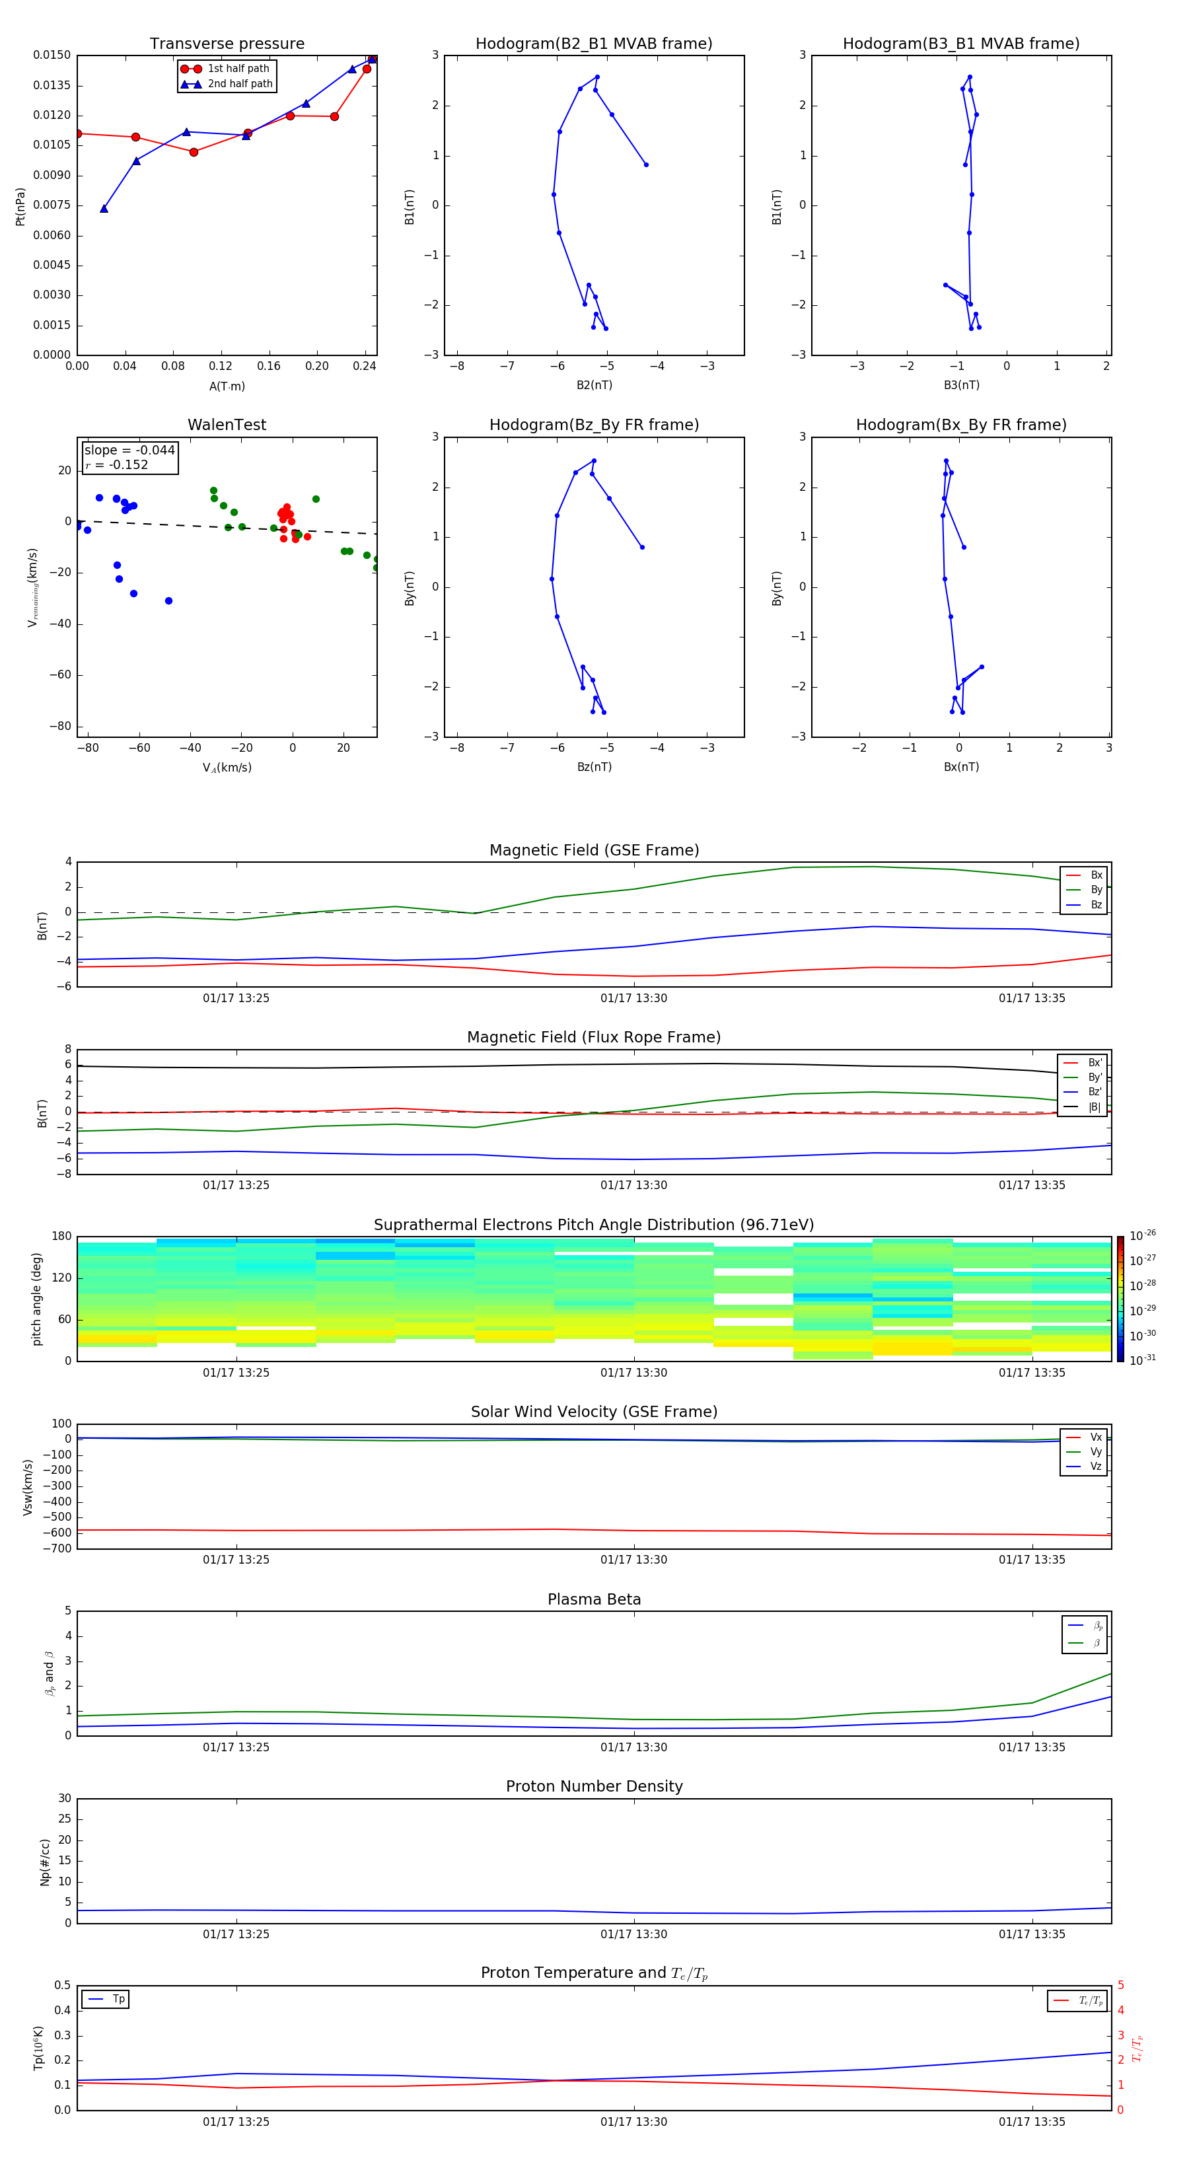1189x2180 pixels.
Task: Click the Suprathermal Electrons Pitch Angle Distribution title
Action: point(594,1225)
